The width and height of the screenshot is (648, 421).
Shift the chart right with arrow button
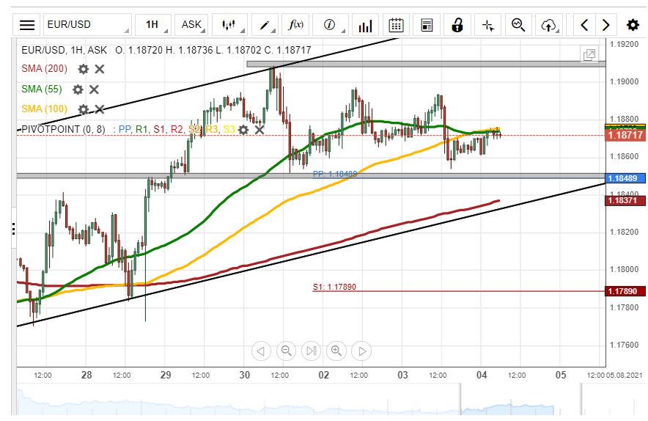click(361, 351)
